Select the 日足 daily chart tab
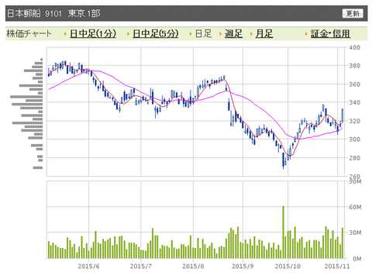372x279 pixels. pos(203,33)
